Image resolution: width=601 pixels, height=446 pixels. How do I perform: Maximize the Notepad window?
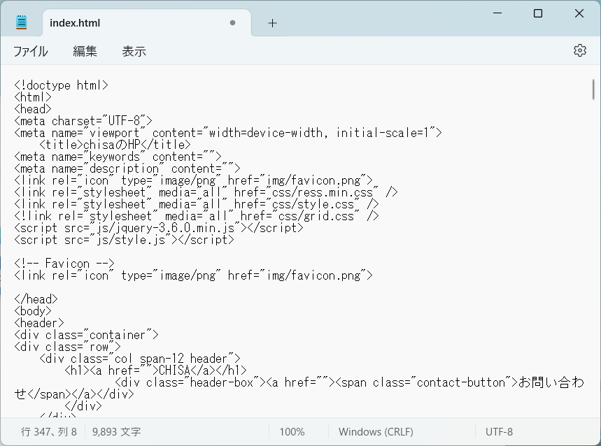point(538,13)
